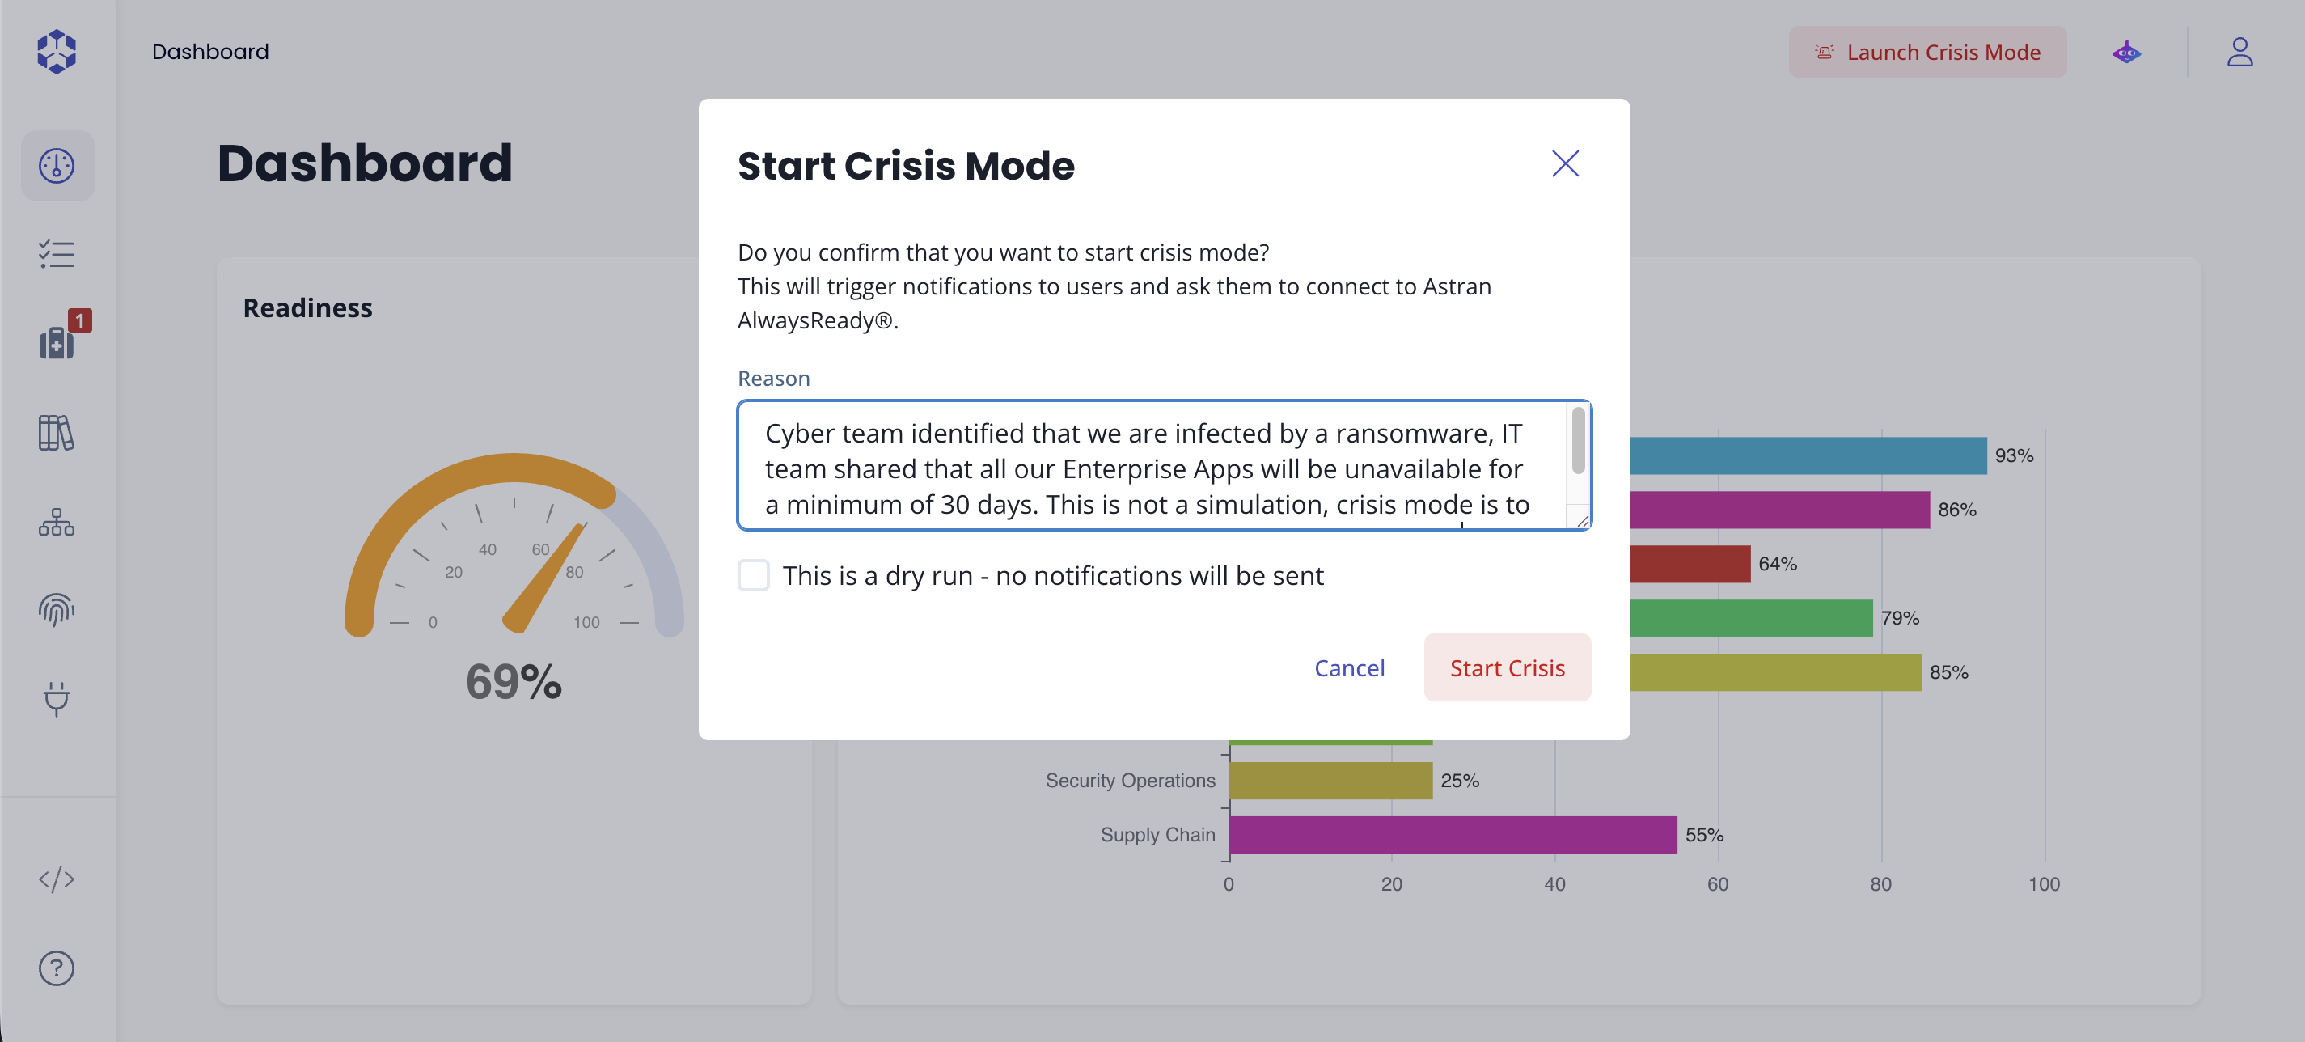Open the Dashboard gauge icon in sidebar
The image size is (2305, 1042).
pos(57,165)
